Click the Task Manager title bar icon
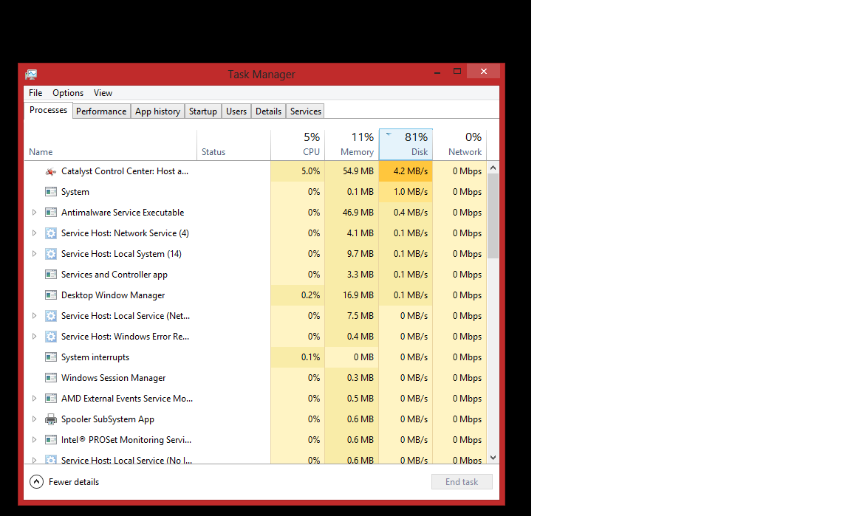Viewport: 851px width, 516px height. (31, 75)
